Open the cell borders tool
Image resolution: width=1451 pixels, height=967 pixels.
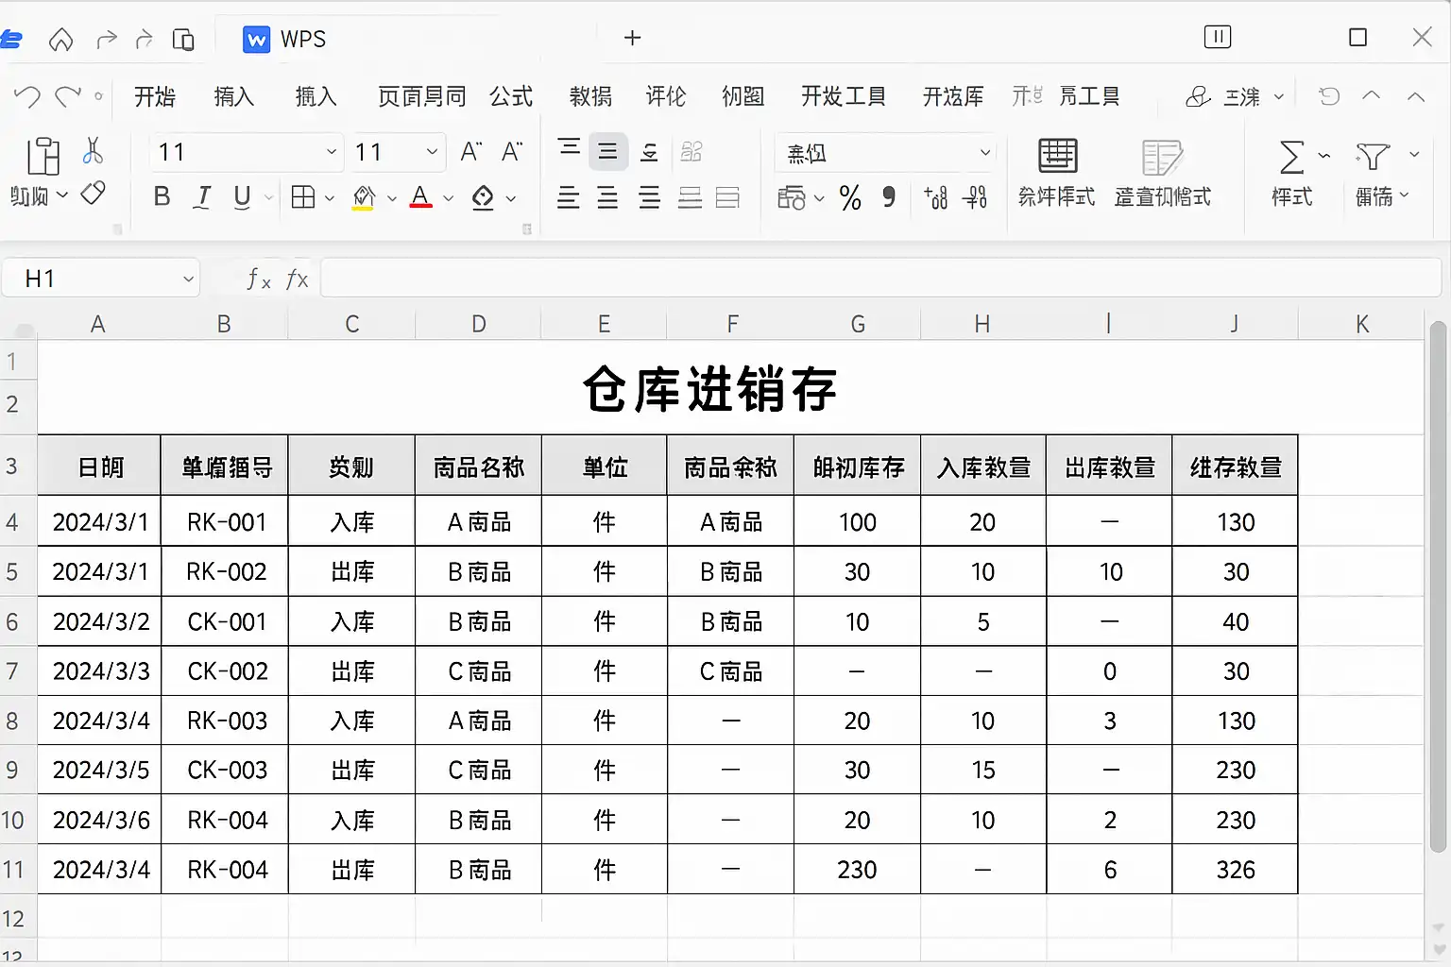[303, 197]
